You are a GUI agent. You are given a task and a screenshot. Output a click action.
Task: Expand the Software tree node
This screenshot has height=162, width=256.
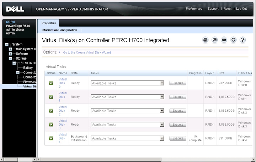click(11, 54)
